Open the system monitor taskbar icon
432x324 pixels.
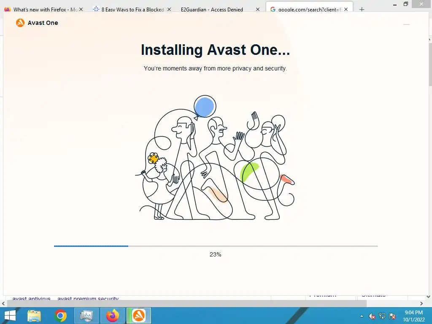(86, 316)
